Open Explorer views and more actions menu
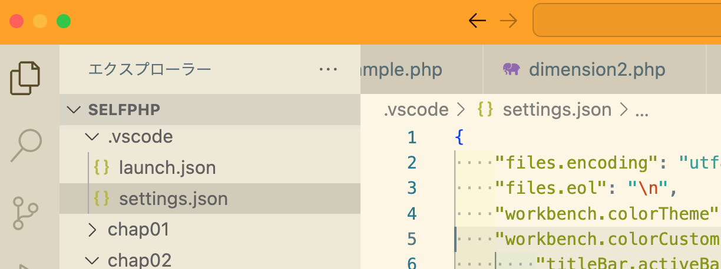Image resolution: width=721 pixels, height=269 pixels. (x=328, y=70)
